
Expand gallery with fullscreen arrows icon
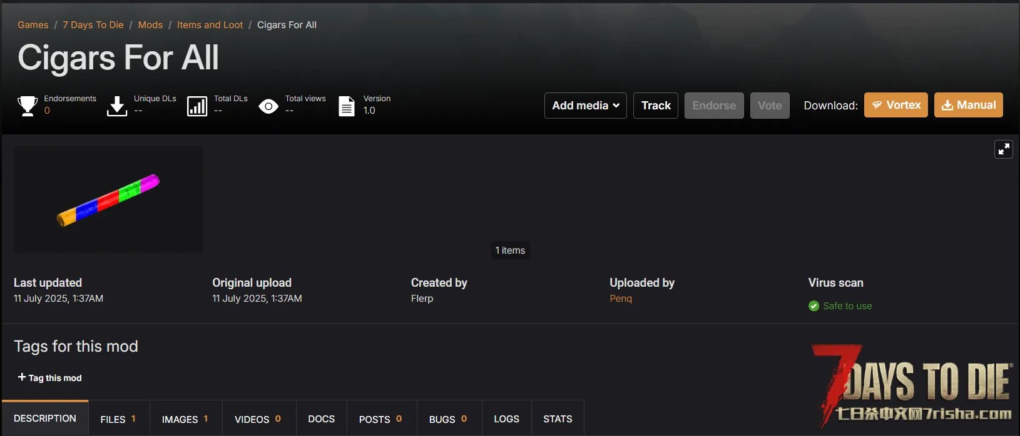tap(1004, 149)
